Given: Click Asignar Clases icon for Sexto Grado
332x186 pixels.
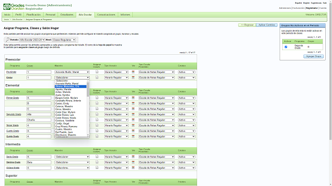Looking at the screenshot, I should (x=97, y=157).
